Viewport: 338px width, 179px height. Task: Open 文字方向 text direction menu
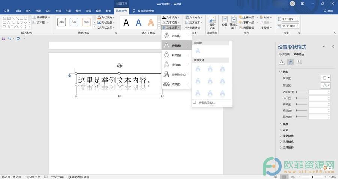[194, 17]
